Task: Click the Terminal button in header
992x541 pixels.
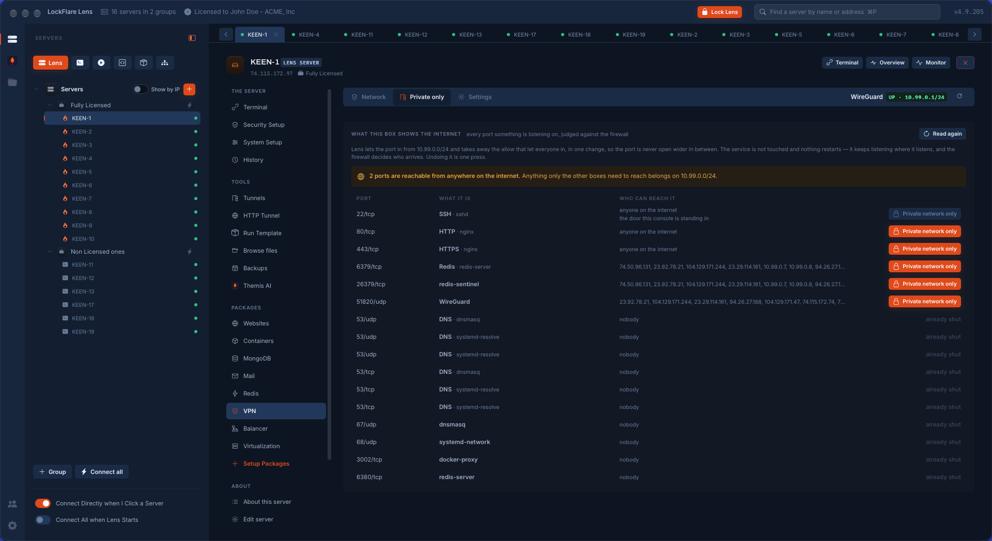Action: click(842, 62)
